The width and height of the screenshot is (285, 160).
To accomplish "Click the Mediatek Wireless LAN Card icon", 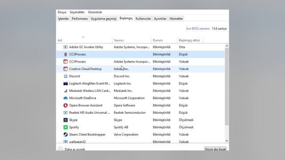I will tap(65, 91).
